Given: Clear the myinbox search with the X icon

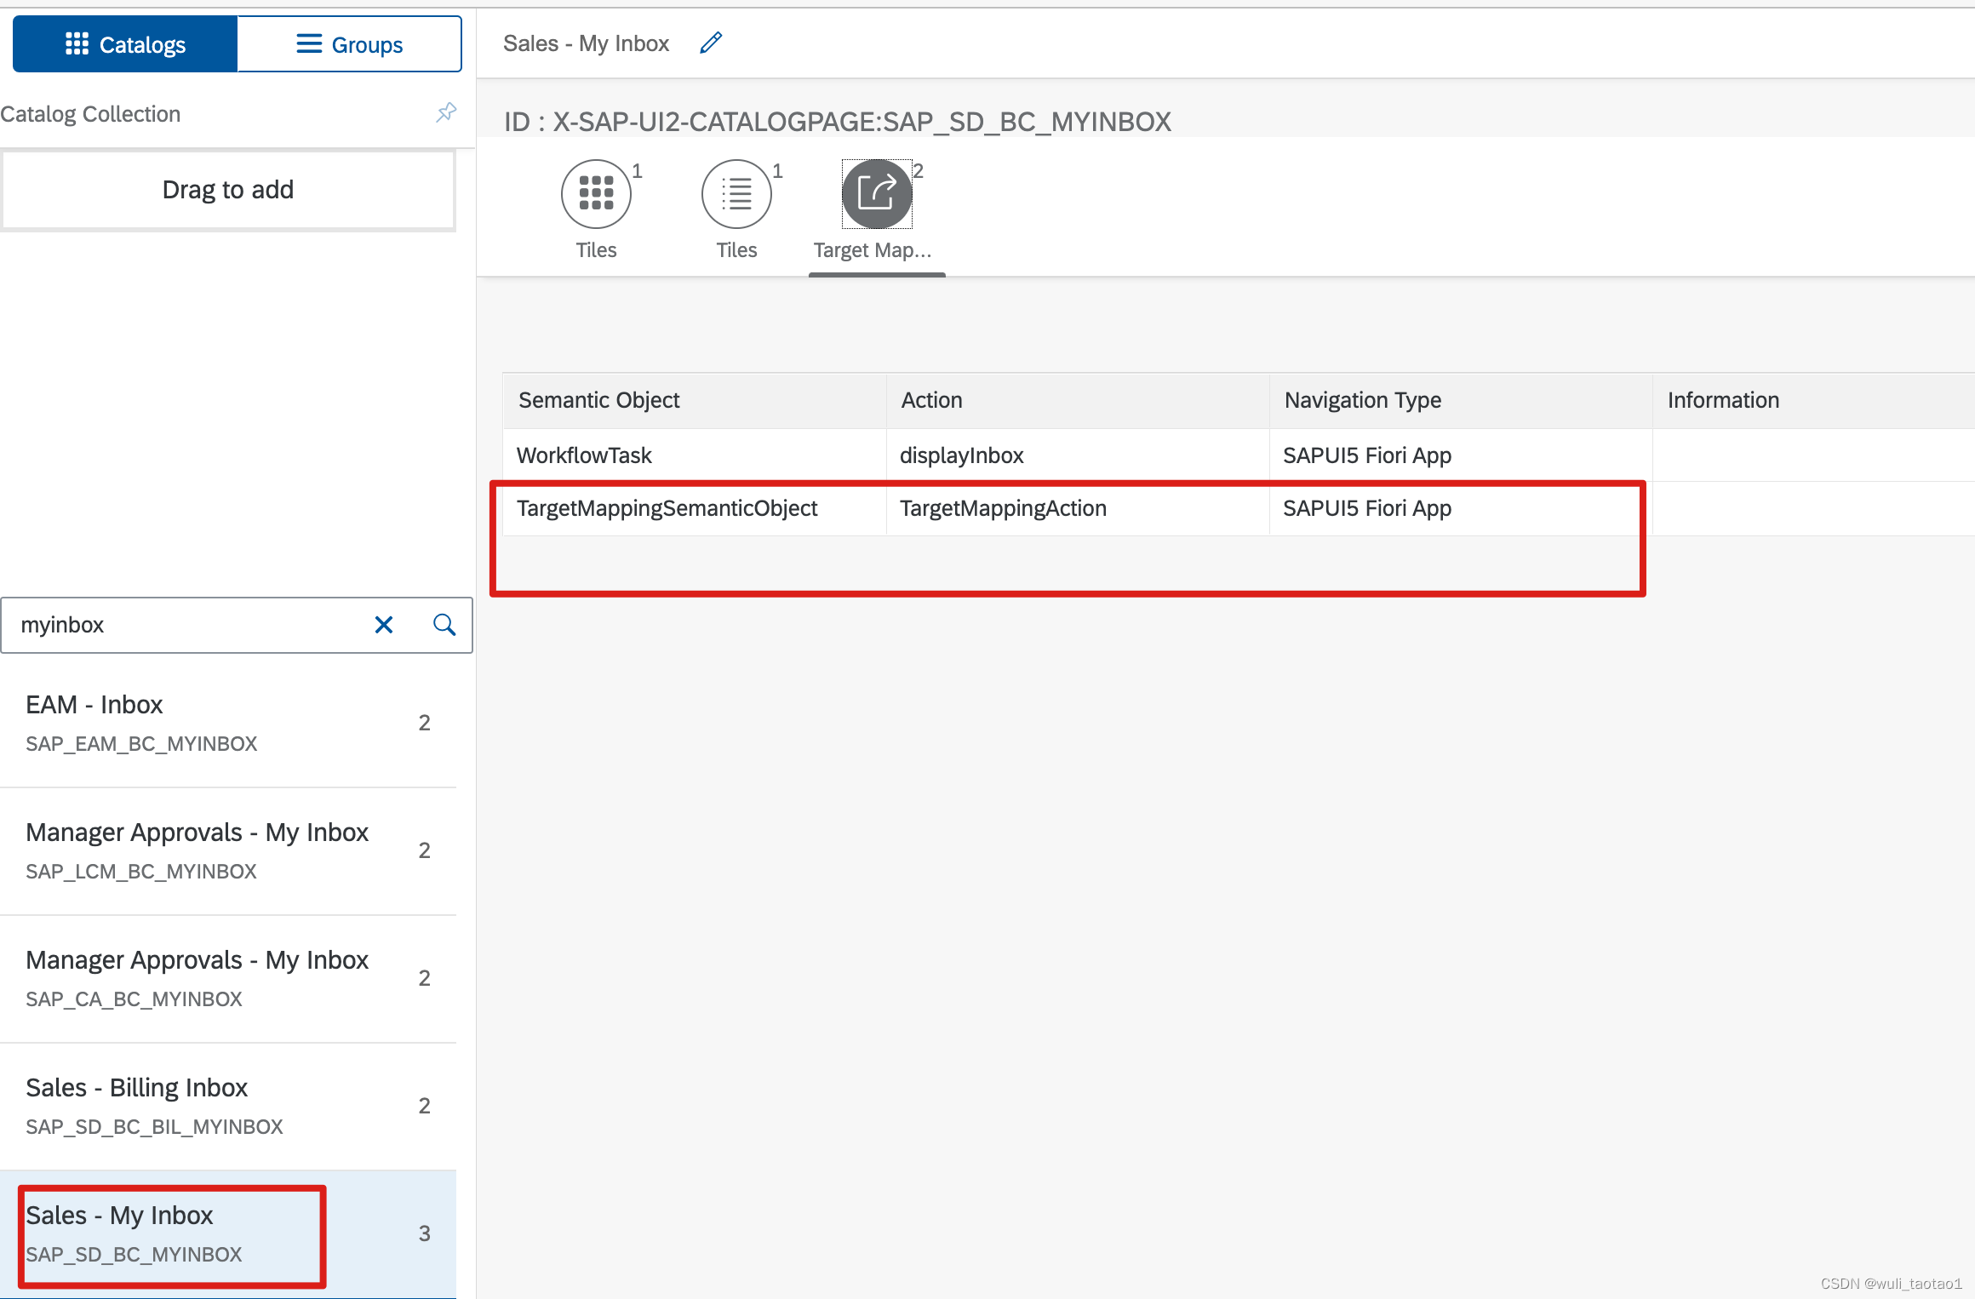Looking at the screenshot, I should tap(384, 625).
